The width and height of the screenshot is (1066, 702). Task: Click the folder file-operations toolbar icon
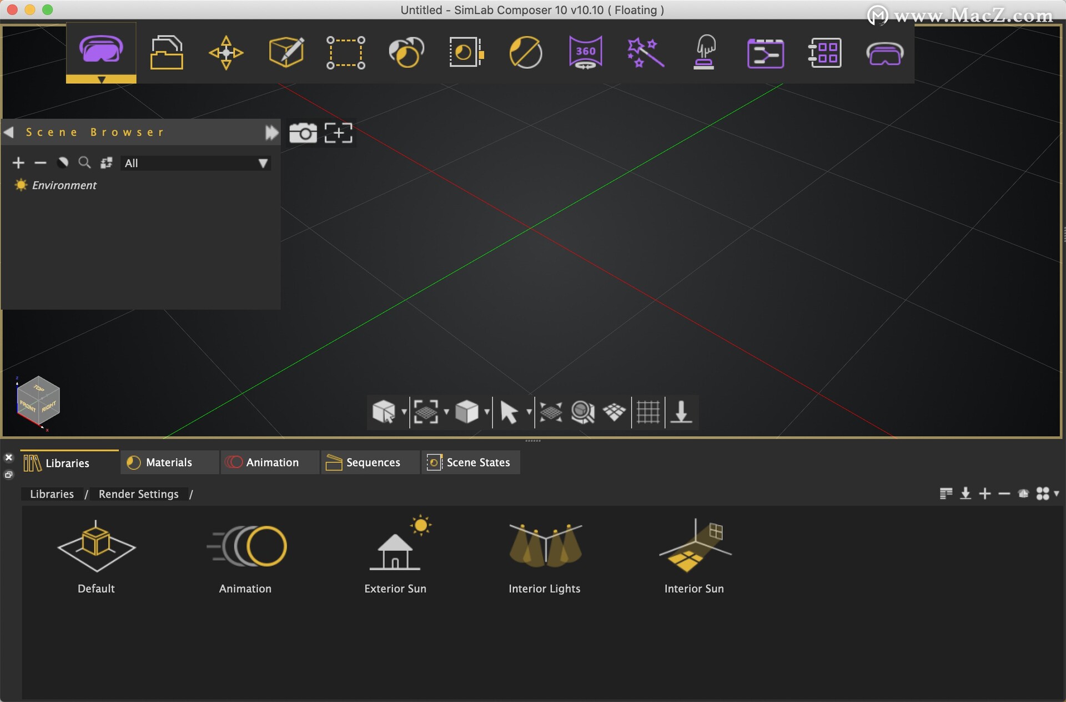167,53
